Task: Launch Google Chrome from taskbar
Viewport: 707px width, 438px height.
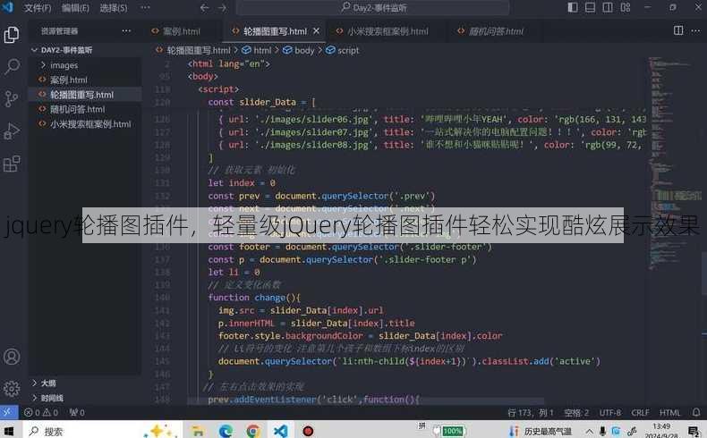Action: pos(253,431)
